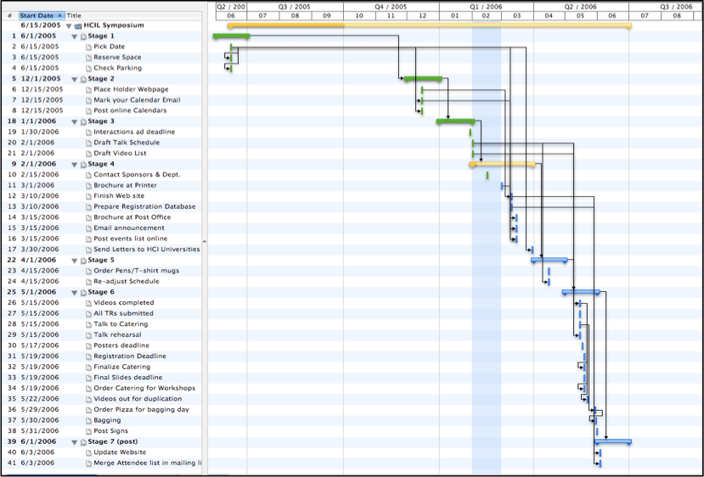Collapse the Stage 4 group triangle
Viewport: 704px width, 477px height.
point(75,165)
